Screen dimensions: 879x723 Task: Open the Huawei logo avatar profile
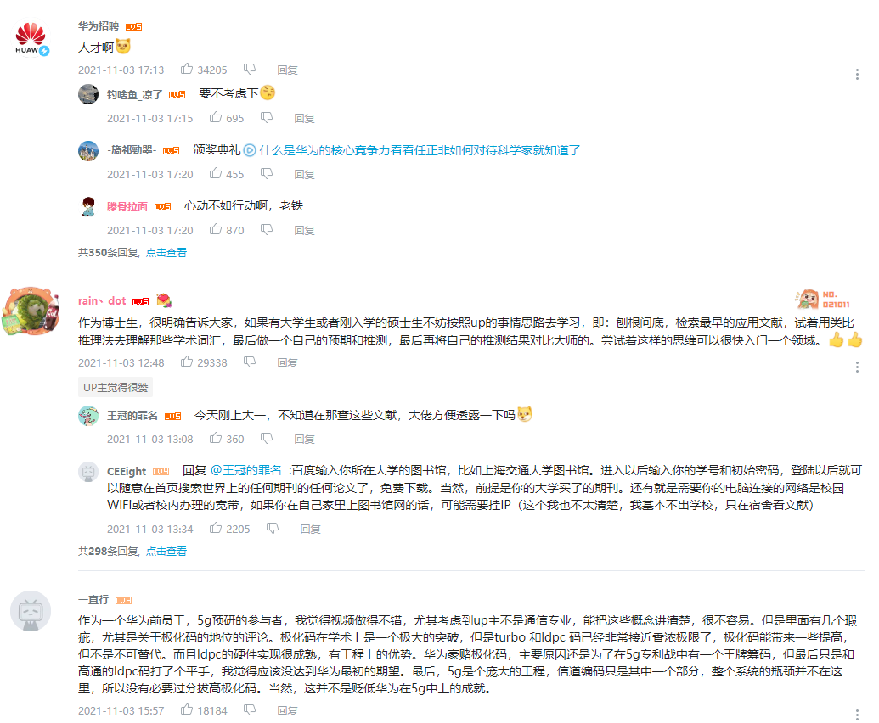tap(31, 39)
